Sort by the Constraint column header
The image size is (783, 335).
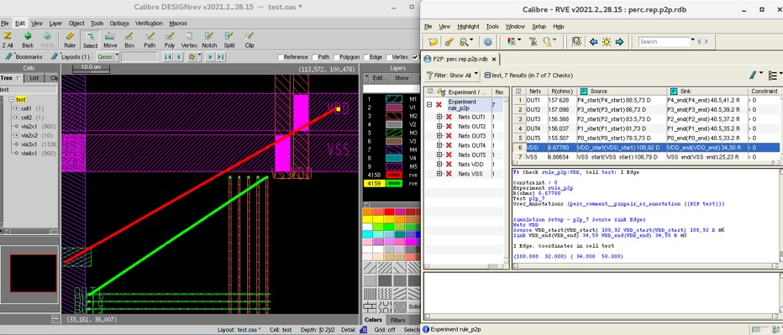click(x=764, y=91)
